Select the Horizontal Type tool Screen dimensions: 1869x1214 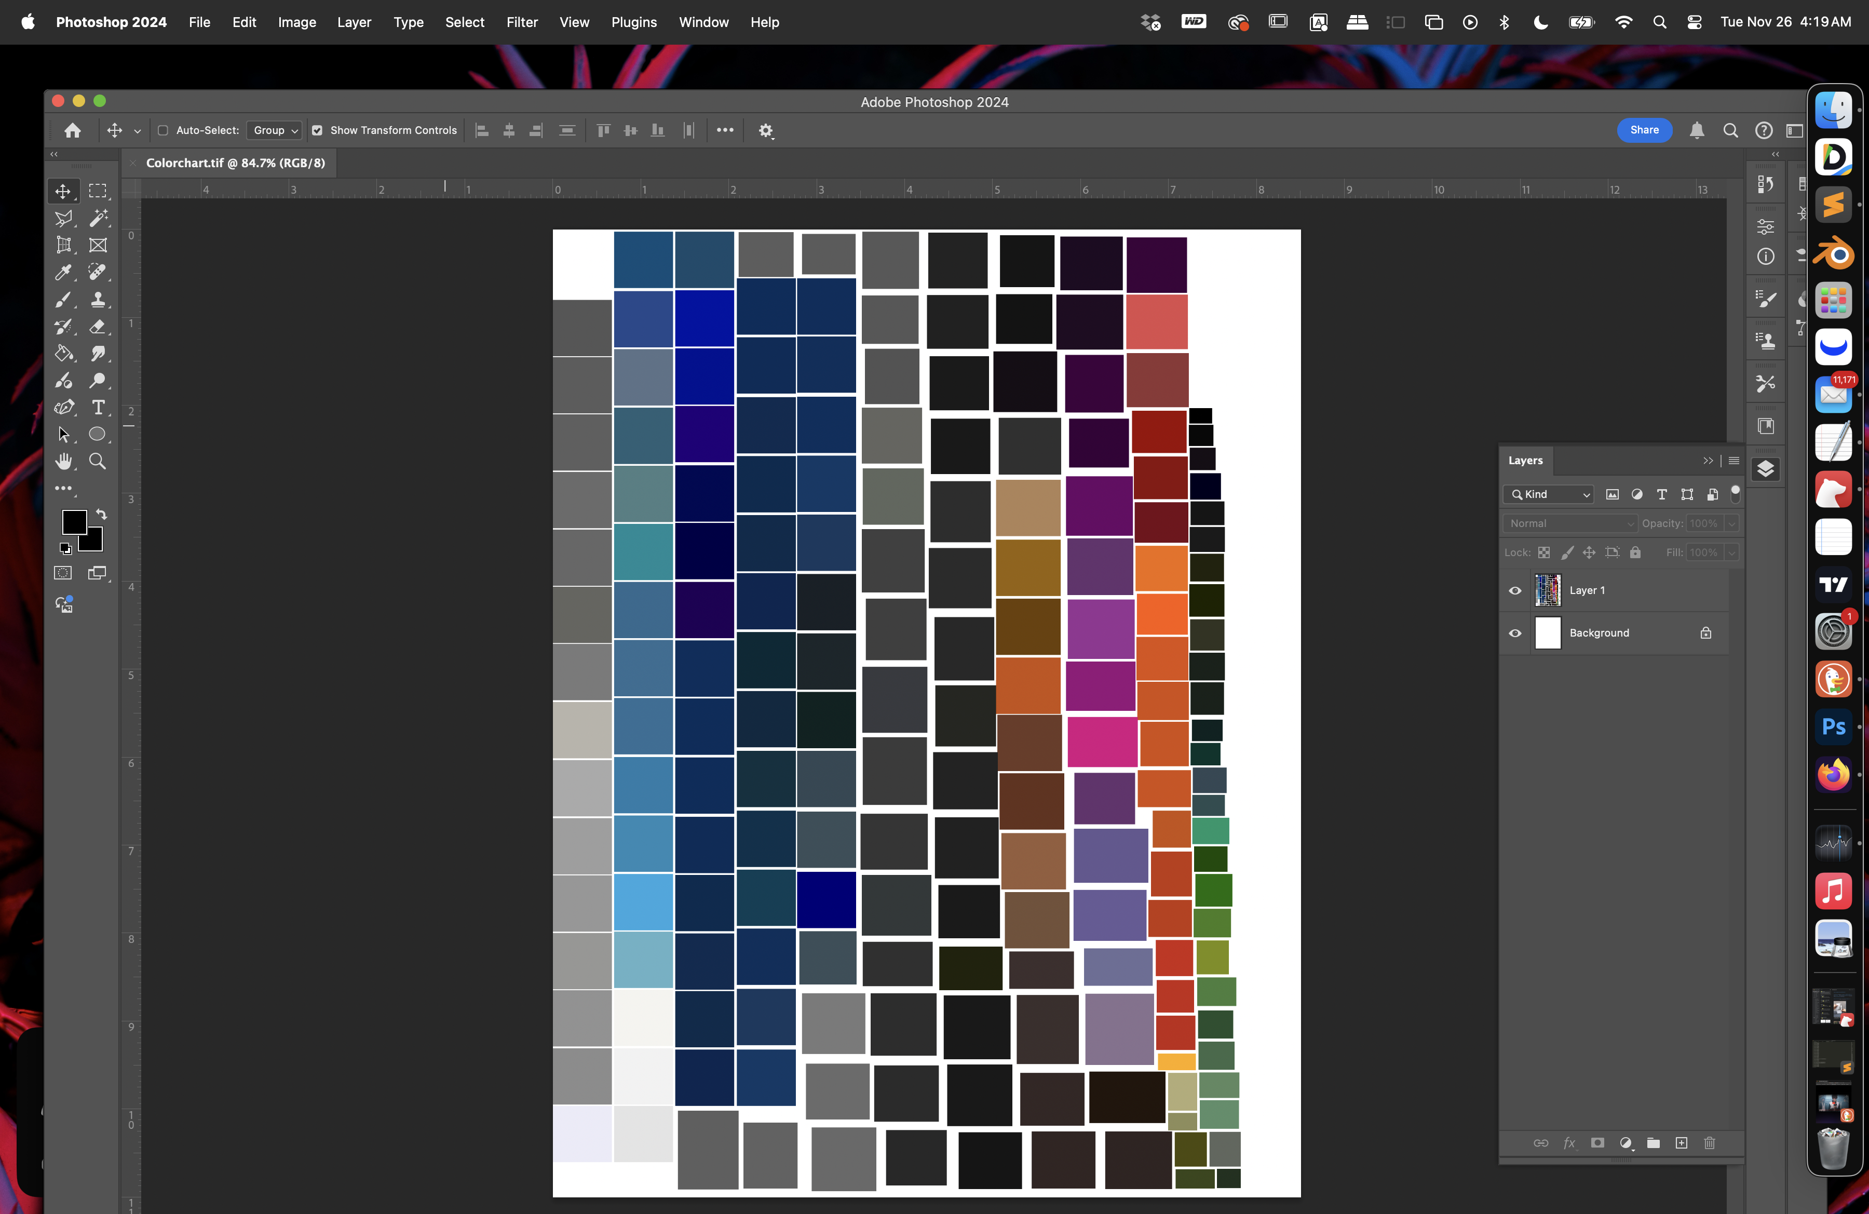98,408
